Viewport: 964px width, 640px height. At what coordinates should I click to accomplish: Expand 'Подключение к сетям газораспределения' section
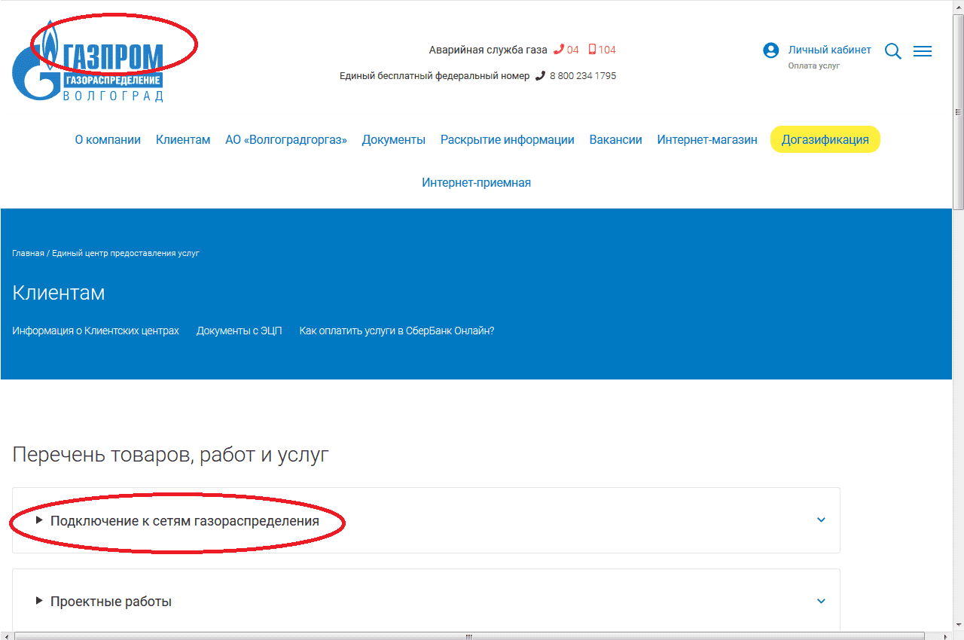[x=185, y=521]
